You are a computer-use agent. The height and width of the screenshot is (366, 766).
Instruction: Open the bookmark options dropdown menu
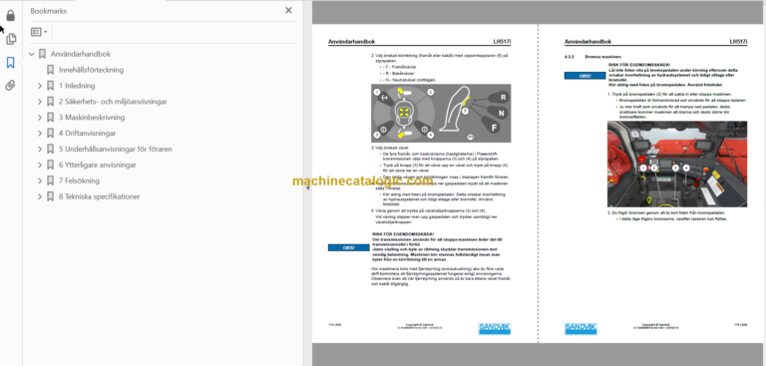pyautogui.click(x=39, y=32)
